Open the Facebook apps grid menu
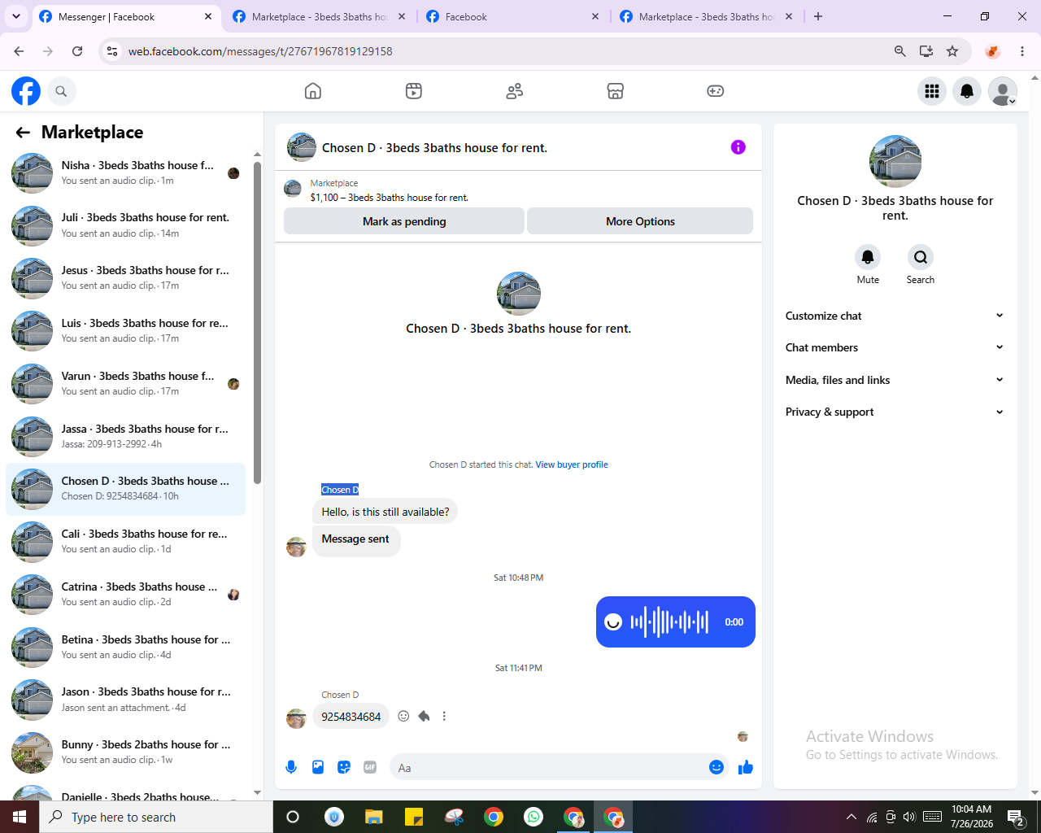The image size is (1041, 833). (932, 91)
